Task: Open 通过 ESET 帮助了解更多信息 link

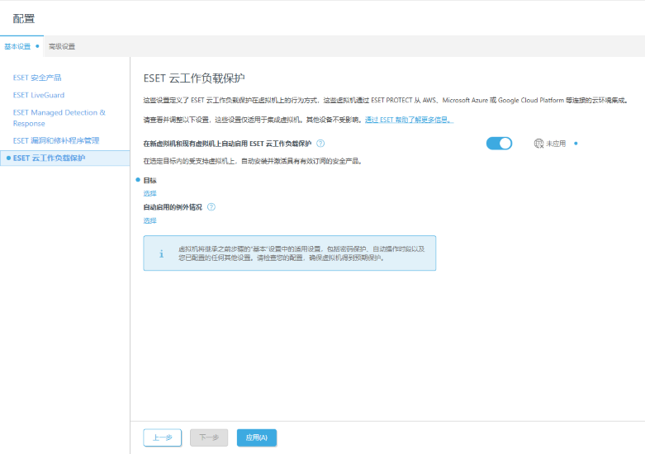Action: (409, 120)
